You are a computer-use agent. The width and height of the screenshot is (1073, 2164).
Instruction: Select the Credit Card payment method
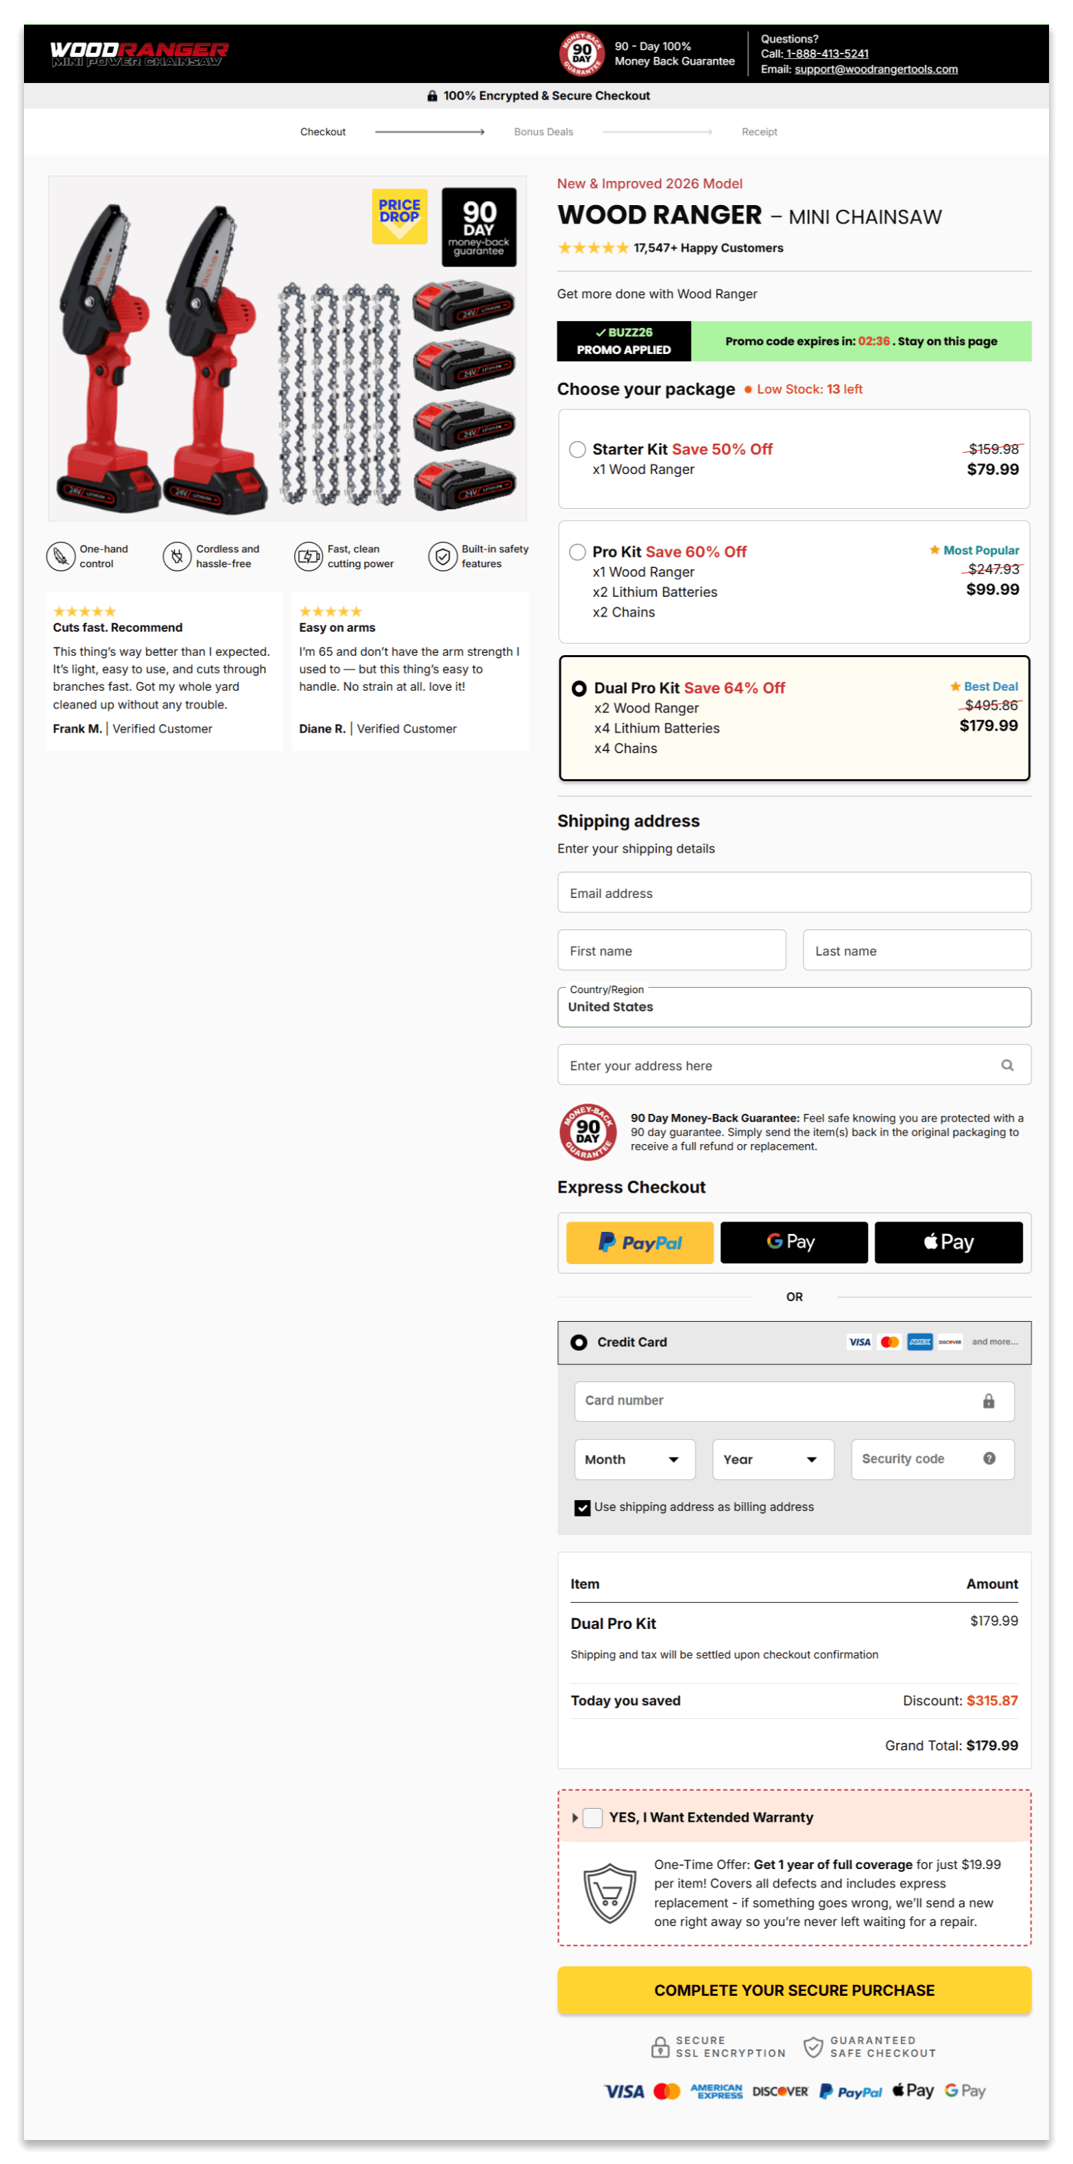tap(793, 1342)
